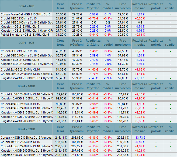Click the -0,70 € monthly difference
Screen dimensions: 177x157
[140, 26]
